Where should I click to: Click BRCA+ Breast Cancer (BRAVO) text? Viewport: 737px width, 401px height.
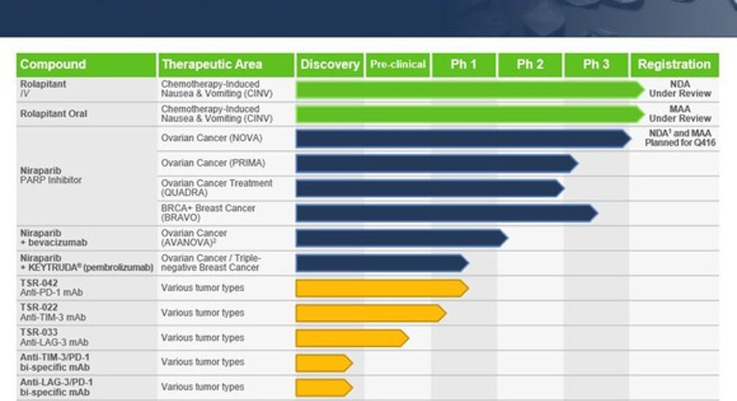click(x=208, y=212)
